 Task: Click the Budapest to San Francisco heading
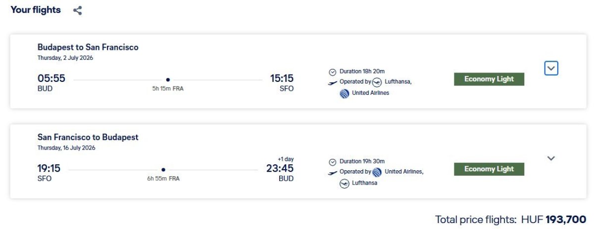[x=88, y=47]
